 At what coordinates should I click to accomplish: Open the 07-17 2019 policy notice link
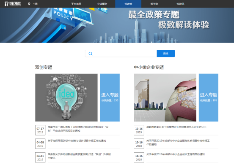[x=78, y=129]
